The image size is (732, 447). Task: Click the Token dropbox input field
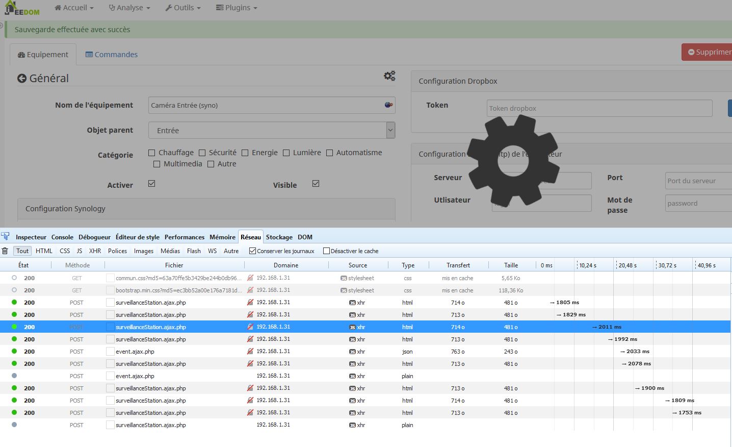point(599,108)
